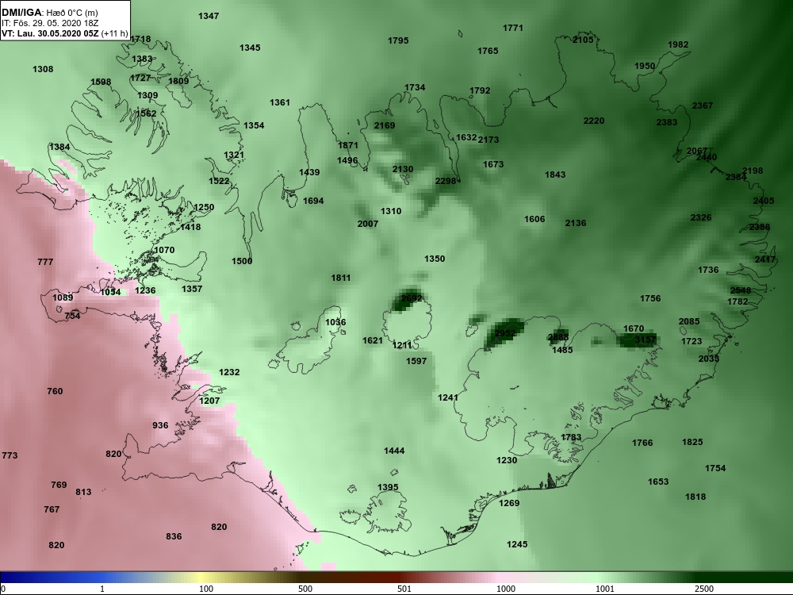The height and width of the screenshot is (595, 793).
Task: Click the 777 value over the pink area
Action: [x=45, y=262]
